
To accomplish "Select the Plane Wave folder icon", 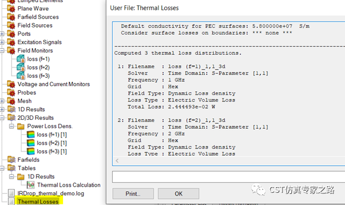I will click(11, 9).
